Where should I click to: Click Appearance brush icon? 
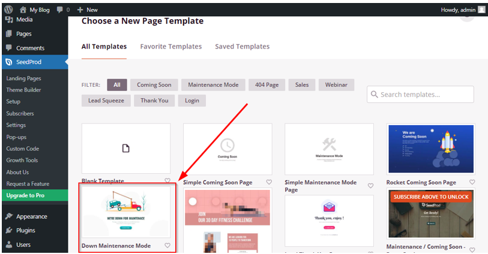(9, 216)
